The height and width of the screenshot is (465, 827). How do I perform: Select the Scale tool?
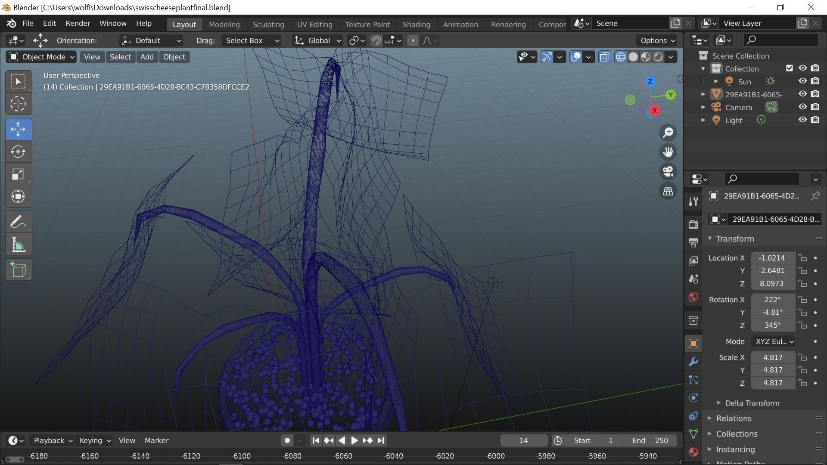[x=18, y=174]
